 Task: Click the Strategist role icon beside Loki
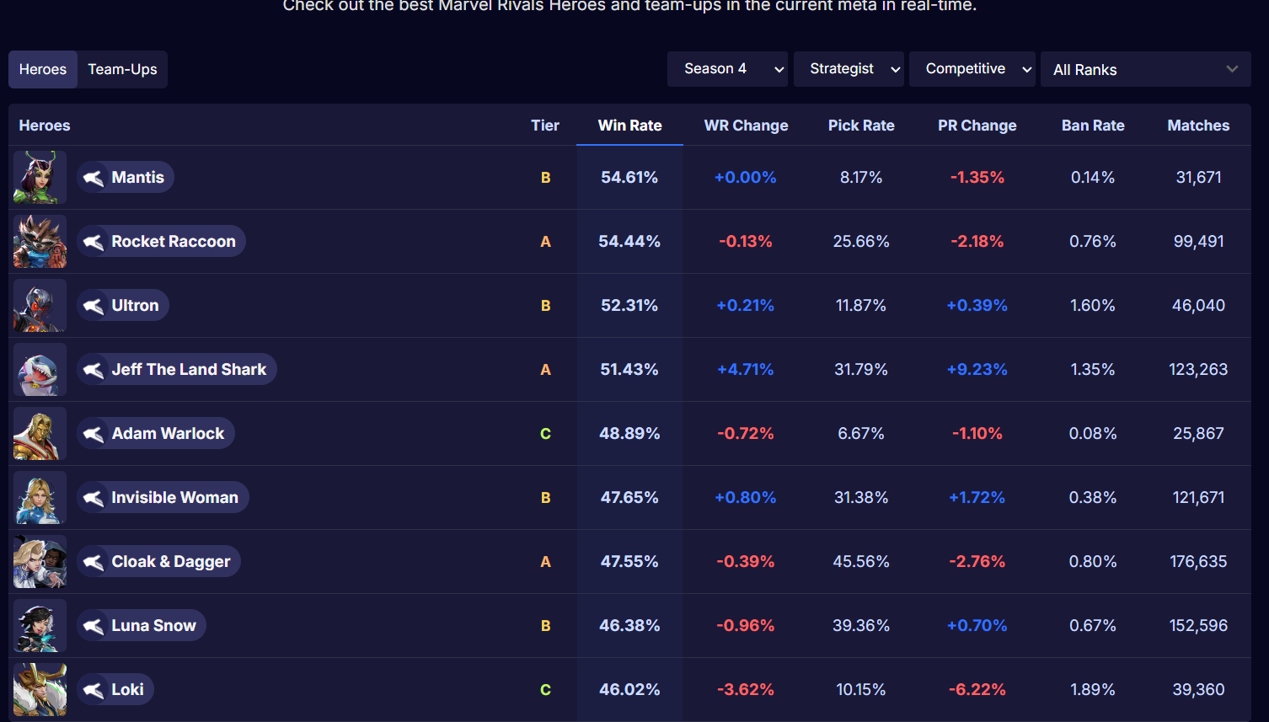[x=94, y=690]
